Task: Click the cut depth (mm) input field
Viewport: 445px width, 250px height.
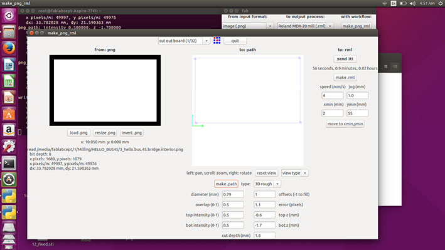Action: point(264,235)
